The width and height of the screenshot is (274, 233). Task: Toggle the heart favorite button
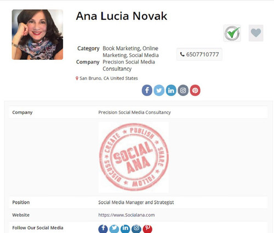pos(256,33)
